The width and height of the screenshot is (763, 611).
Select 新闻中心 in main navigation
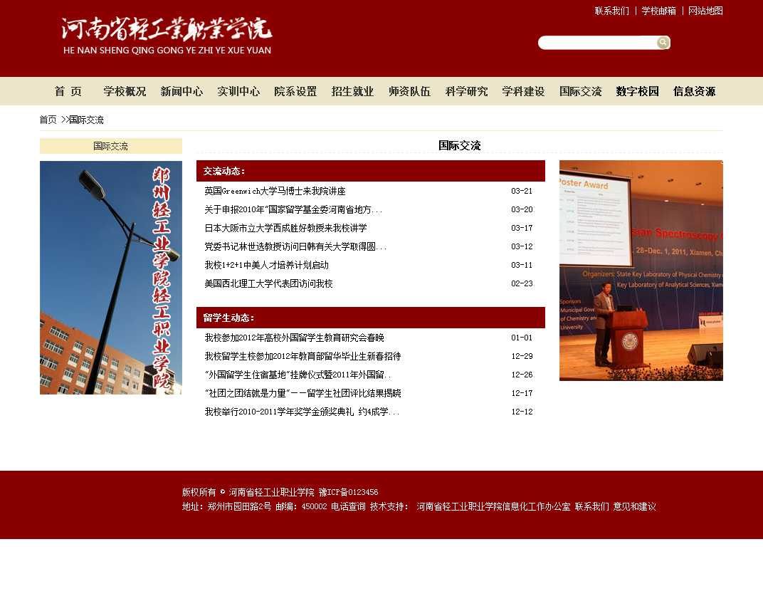tap(181, 91)
